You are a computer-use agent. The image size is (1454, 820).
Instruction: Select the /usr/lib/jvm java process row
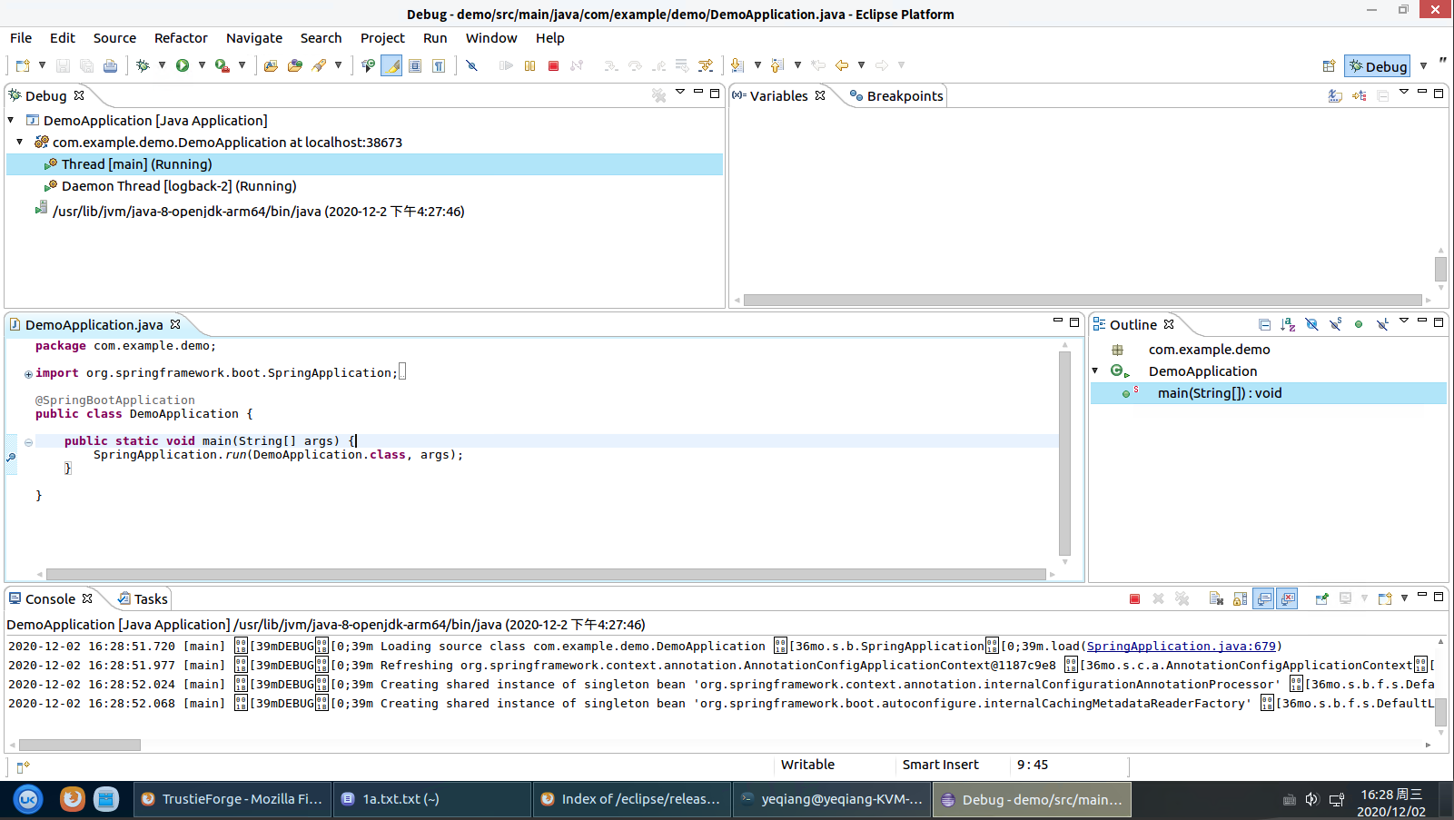[x=259, y=212]
